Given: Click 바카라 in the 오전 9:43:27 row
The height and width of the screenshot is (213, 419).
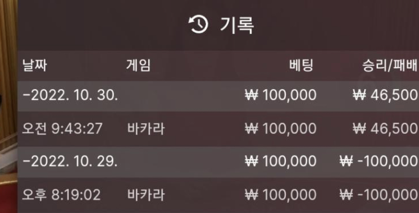Looking at the screenshot, I should 145,129.
